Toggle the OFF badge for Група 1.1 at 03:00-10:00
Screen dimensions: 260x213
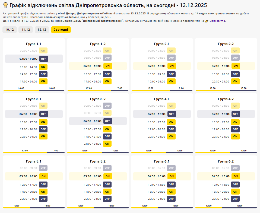point(43,59)
